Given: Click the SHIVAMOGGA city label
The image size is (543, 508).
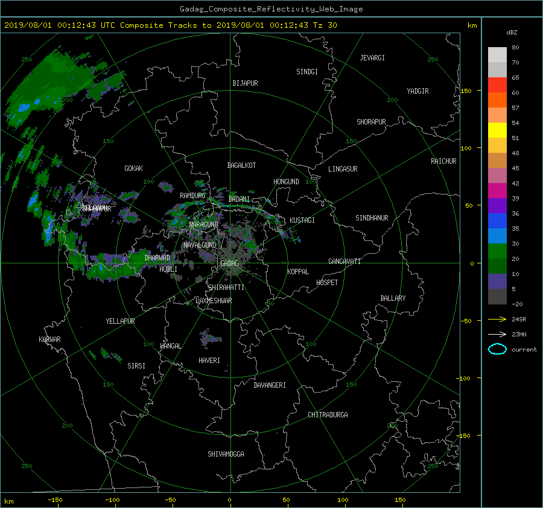Looking at the screenshot, I should (x=226, y=454).
